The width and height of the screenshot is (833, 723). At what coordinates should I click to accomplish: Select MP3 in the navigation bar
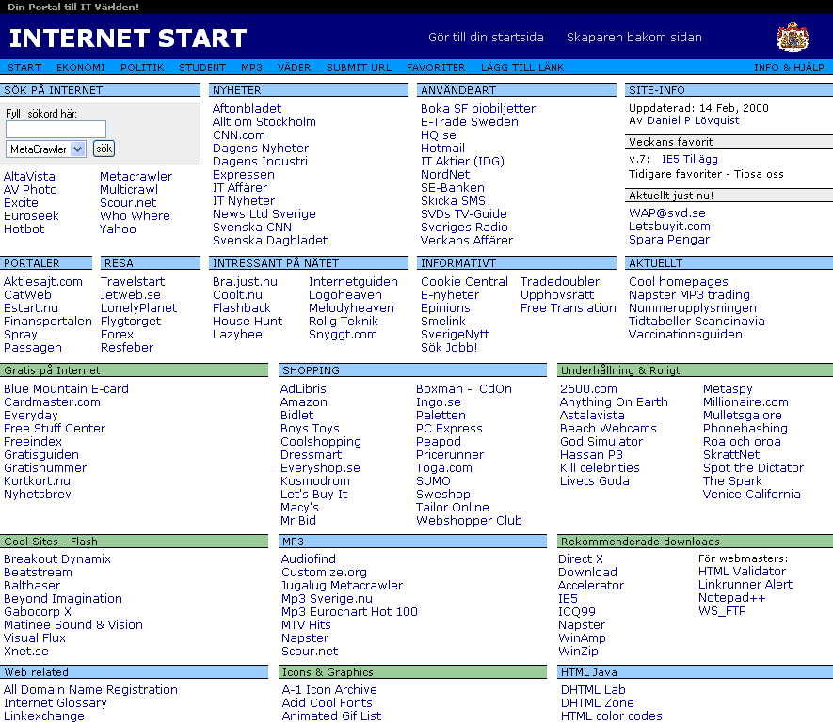click(x=252, y=68)
